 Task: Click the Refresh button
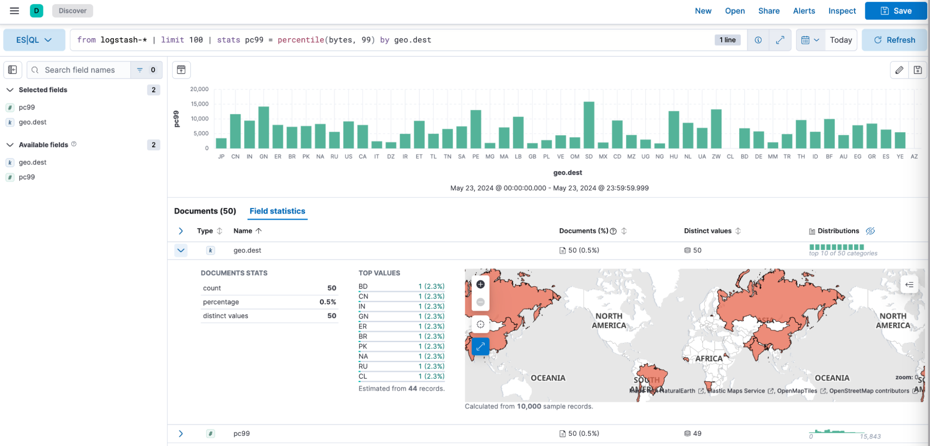click(x=894, y=40)
